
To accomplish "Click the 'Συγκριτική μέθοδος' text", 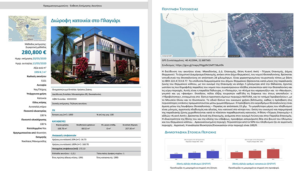I will (x=36, y=47).
